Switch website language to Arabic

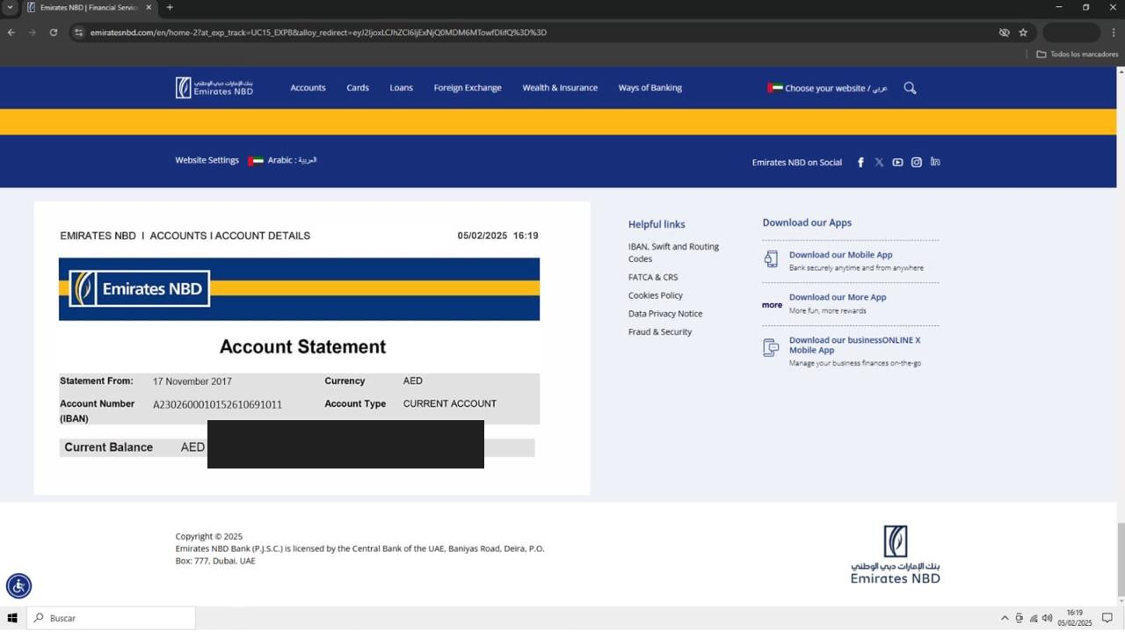point(292,161)
